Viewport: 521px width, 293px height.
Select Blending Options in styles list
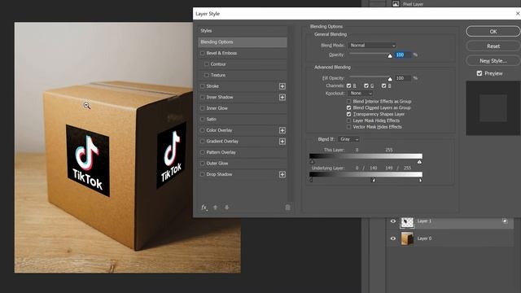[243, 42]
